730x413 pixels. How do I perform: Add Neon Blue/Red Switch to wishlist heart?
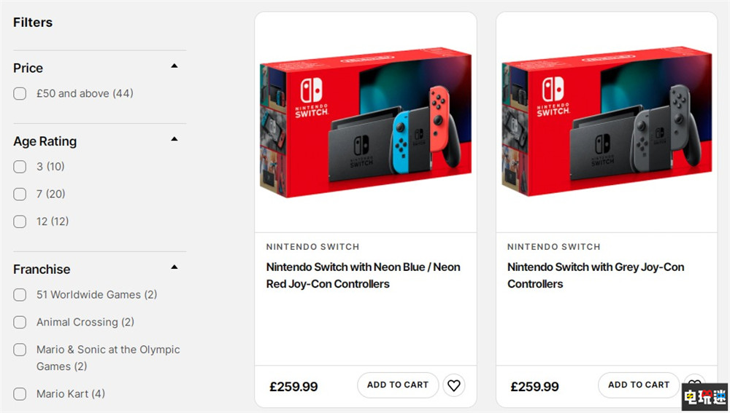point(454,385)
